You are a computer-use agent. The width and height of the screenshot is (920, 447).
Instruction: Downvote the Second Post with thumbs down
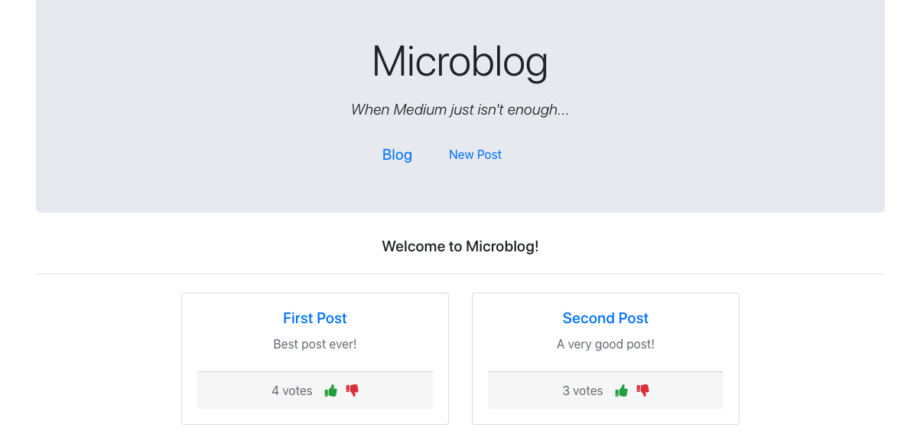coord(642,390)
